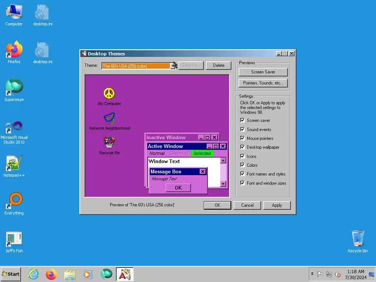Open Pointers, Sounds, etc. preview
The width and height of the screenshot is (376, 282).
263,83
